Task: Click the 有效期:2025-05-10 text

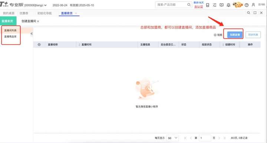Action: (x=82, y=5)
